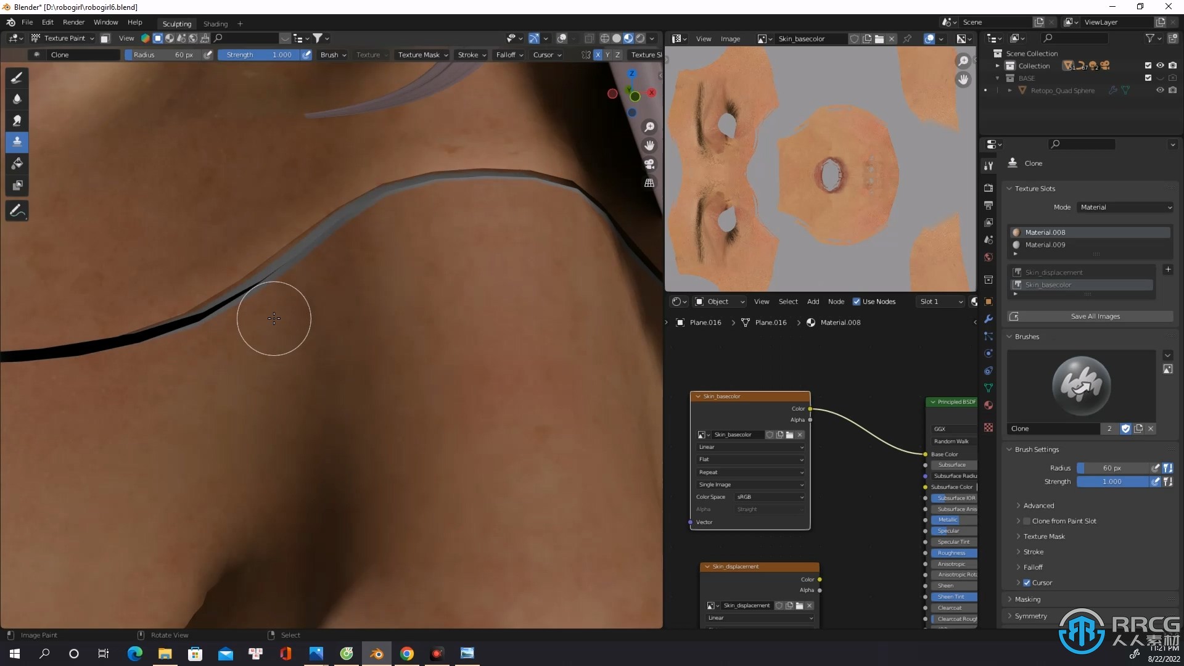Select the Draw brush tool

[17, 77]
